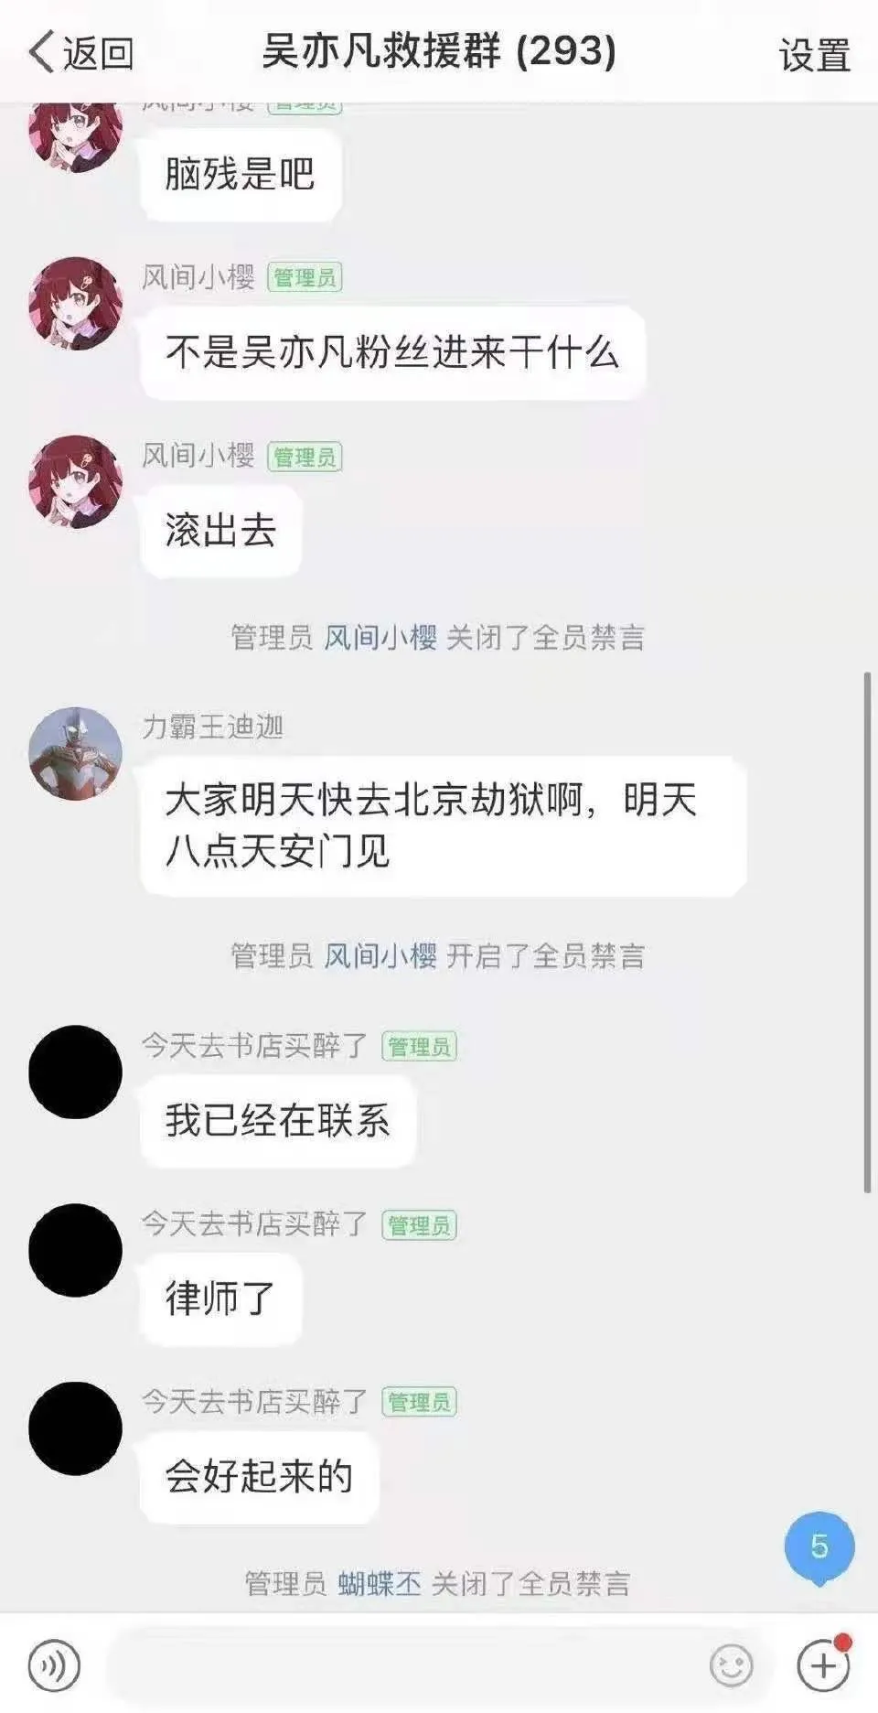Open 设置 group settings
Viewport: 878px width, 1713px height.
click(814, 55)
